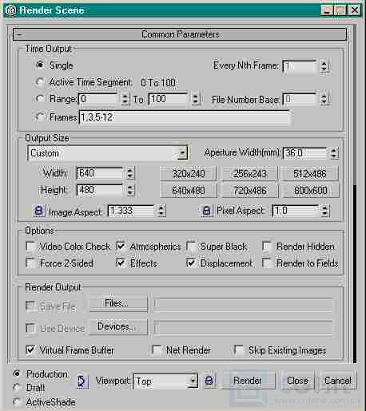The width and height of the screenshot is (366, 411).
Task: Click the dialog's vertical scrollbar
Action: pyautogui.click(x=354, y=194)
